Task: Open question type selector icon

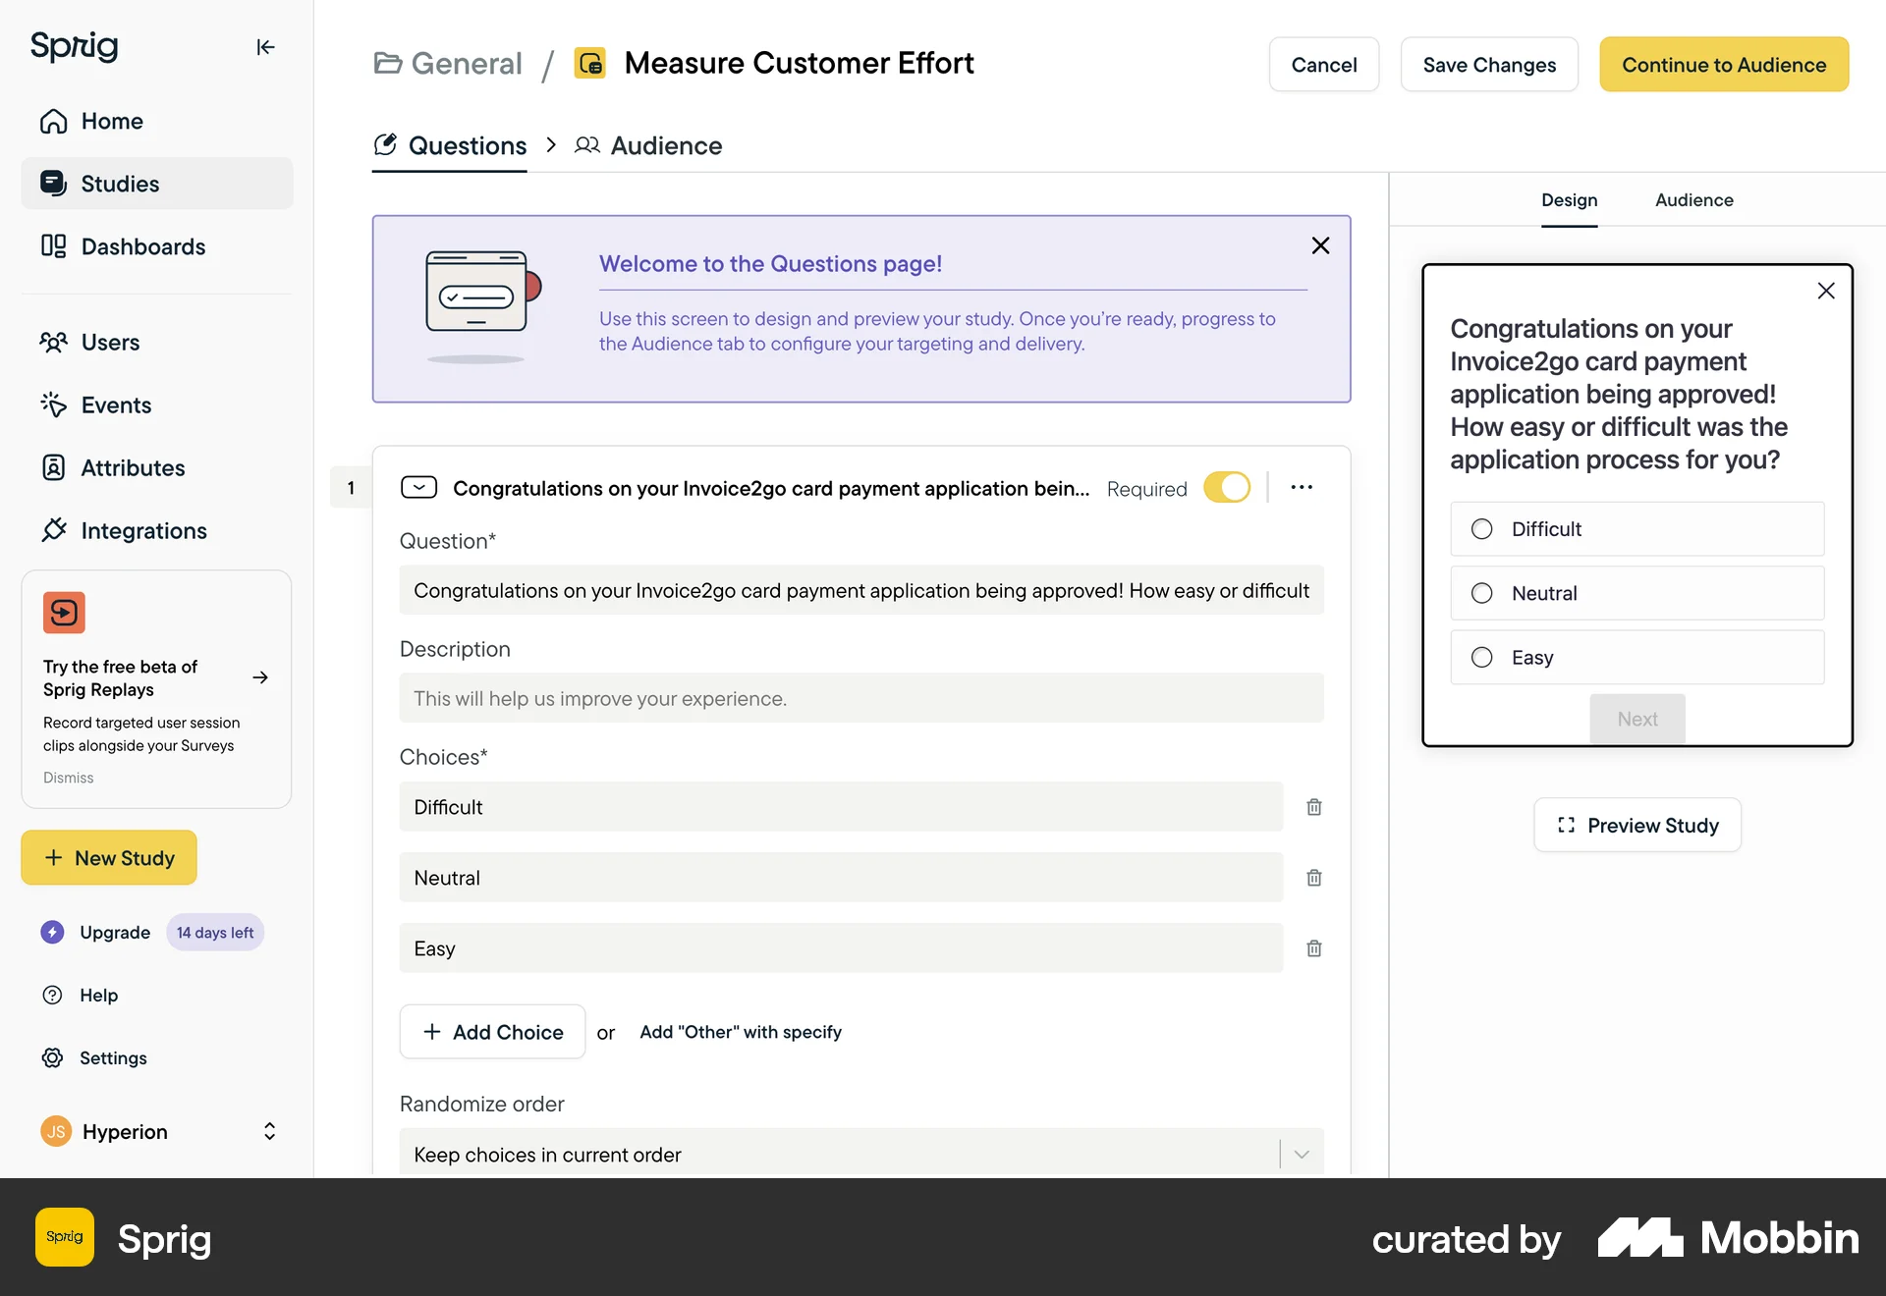Action: (x=419, y=488)
